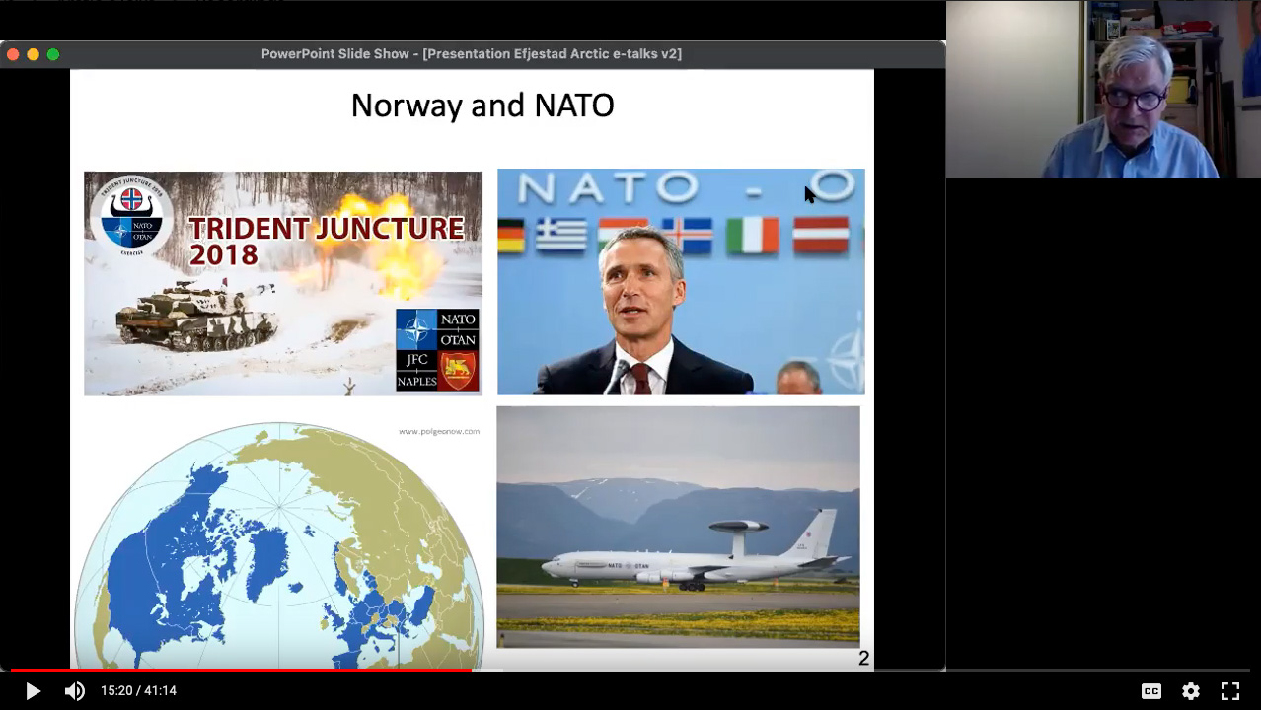Select the NATO press conference photo
The image size is (1261, 710).
coord(681,282)
